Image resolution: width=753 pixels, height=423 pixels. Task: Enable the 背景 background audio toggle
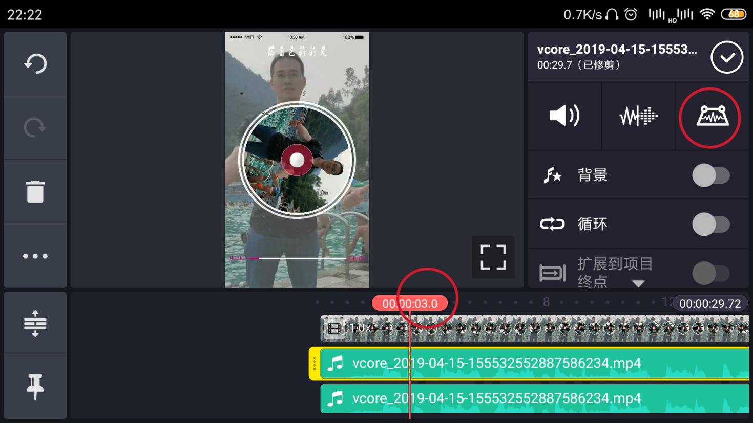coord(713,175)
